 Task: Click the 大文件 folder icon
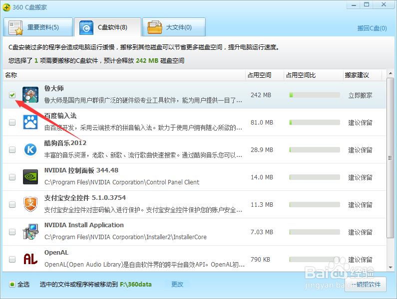pyautogui.click(x=155, y=27)
